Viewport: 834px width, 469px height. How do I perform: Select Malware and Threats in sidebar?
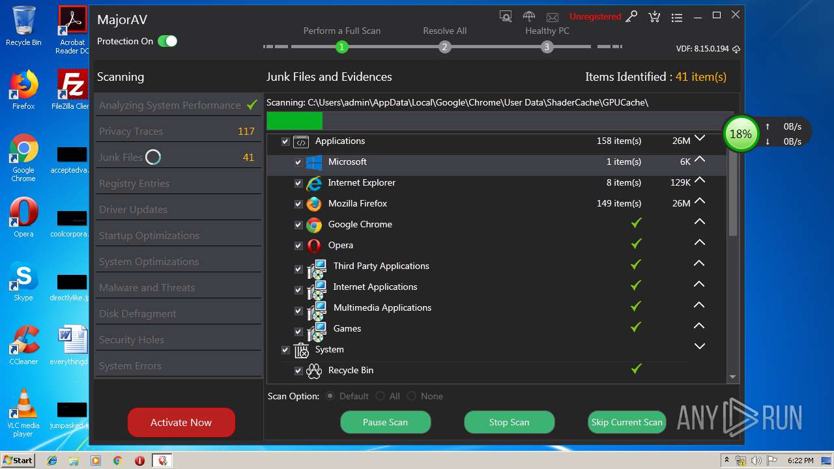[x=178, y=287]
